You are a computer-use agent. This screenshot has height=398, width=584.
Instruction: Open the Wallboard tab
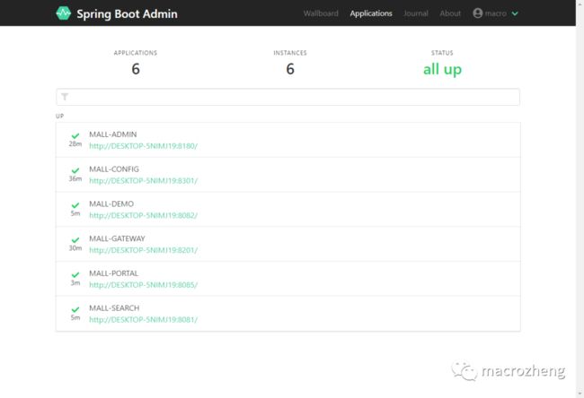(x=321, y=13)
